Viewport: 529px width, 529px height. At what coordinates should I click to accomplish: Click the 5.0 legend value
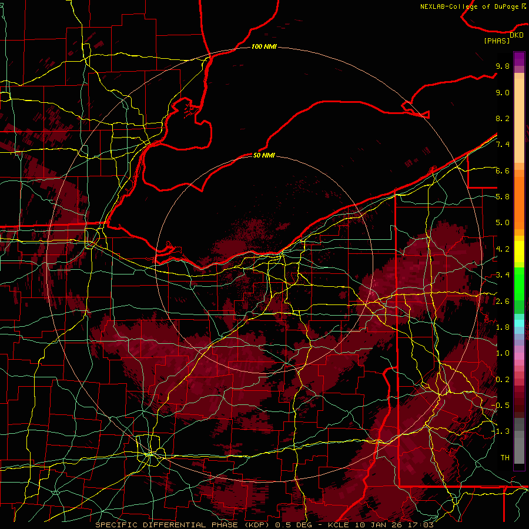(x=503, y=223)
